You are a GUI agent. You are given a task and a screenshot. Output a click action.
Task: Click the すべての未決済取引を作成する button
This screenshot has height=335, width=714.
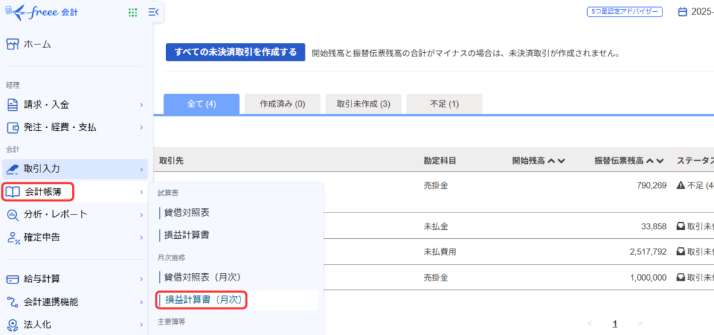tap(235, 52)
